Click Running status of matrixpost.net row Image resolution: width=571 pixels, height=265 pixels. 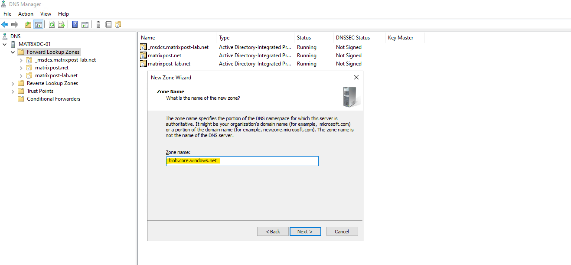(307, 56)
